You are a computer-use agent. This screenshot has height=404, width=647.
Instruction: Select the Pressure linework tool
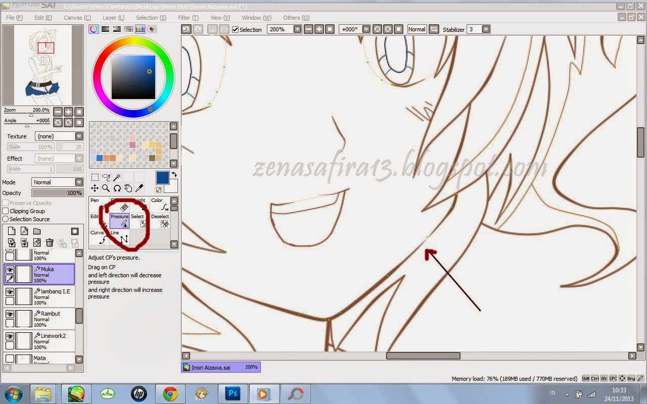[120, 221]
